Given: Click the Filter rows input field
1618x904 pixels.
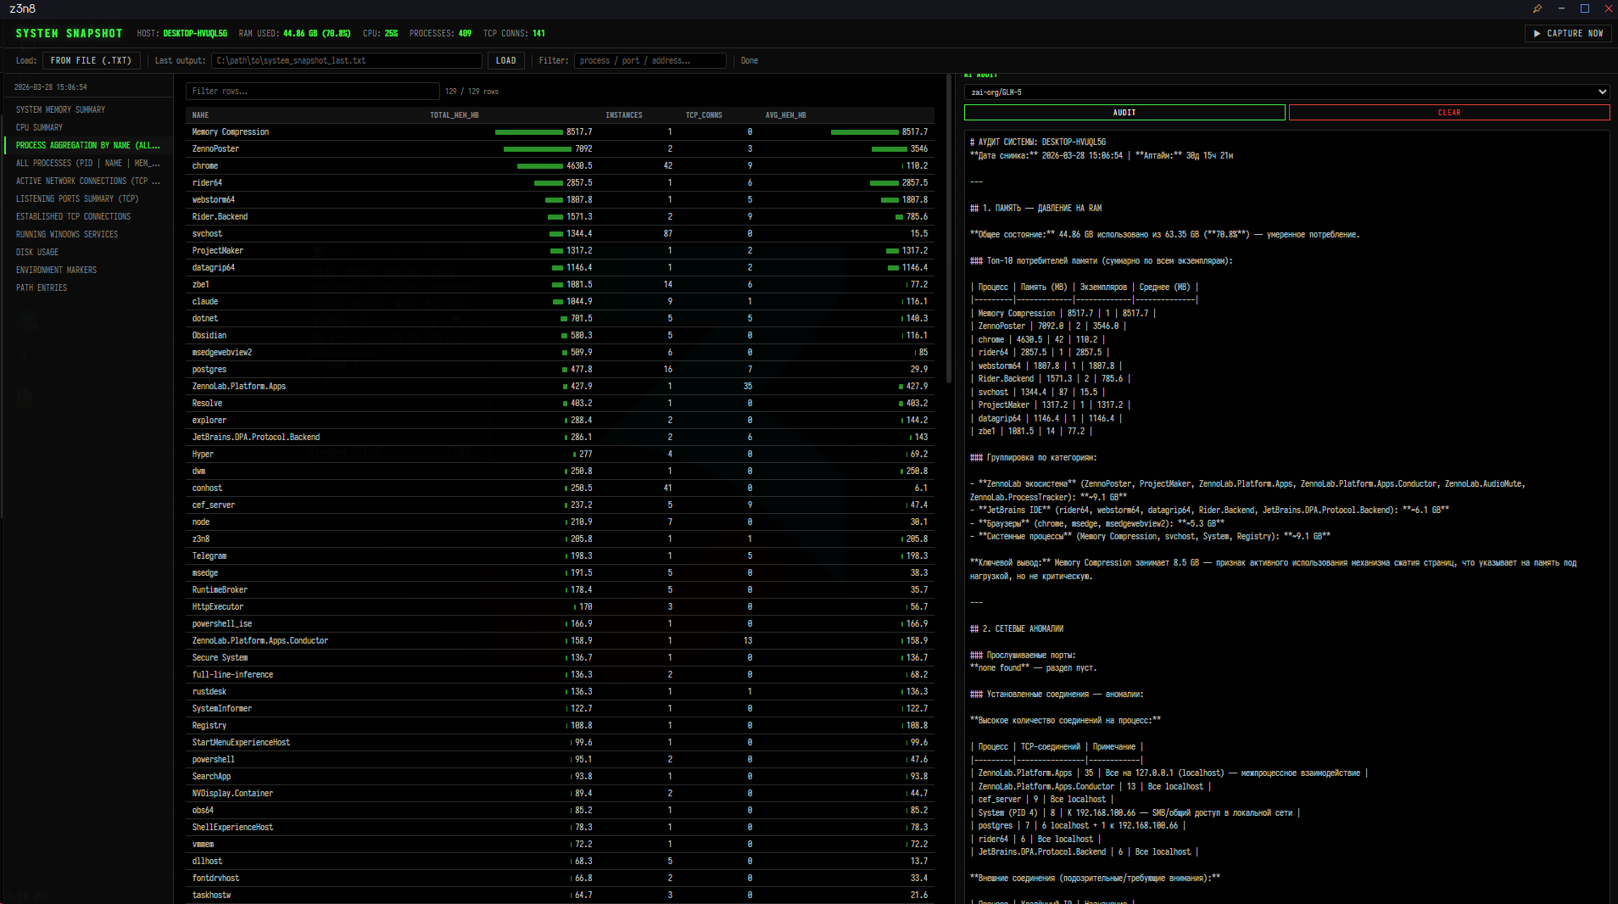Looking at the screenshot, I should [x=312, y=92].
